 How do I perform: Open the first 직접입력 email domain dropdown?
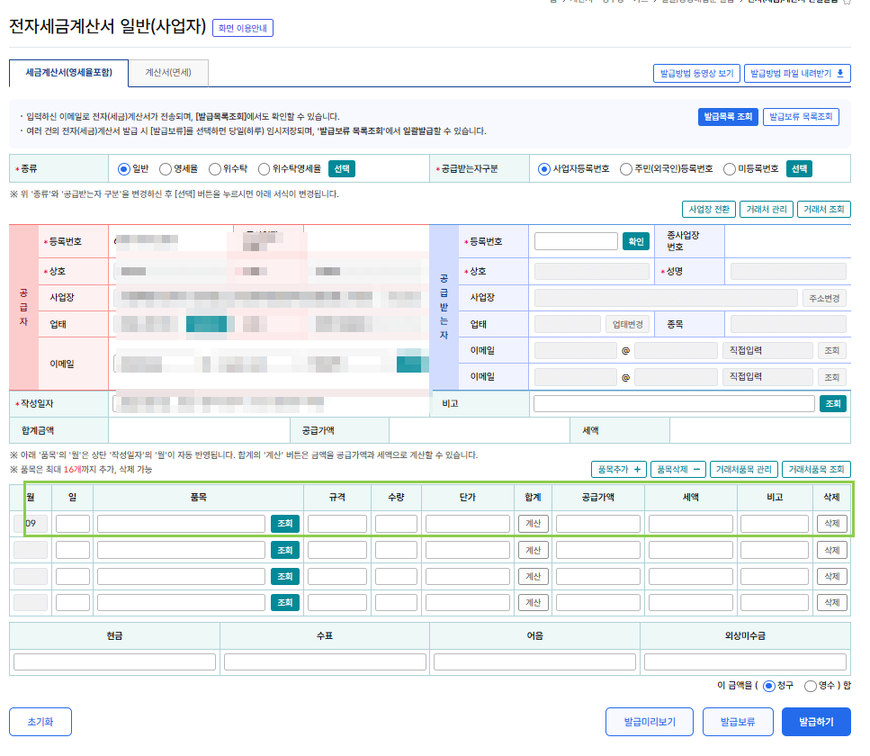pyautogui.click(x=768, y=350)
